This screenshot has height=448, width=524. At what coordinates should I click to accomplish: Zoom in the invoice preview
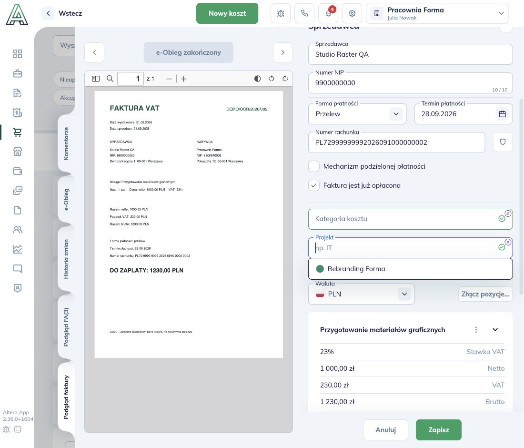click(184, 79)
